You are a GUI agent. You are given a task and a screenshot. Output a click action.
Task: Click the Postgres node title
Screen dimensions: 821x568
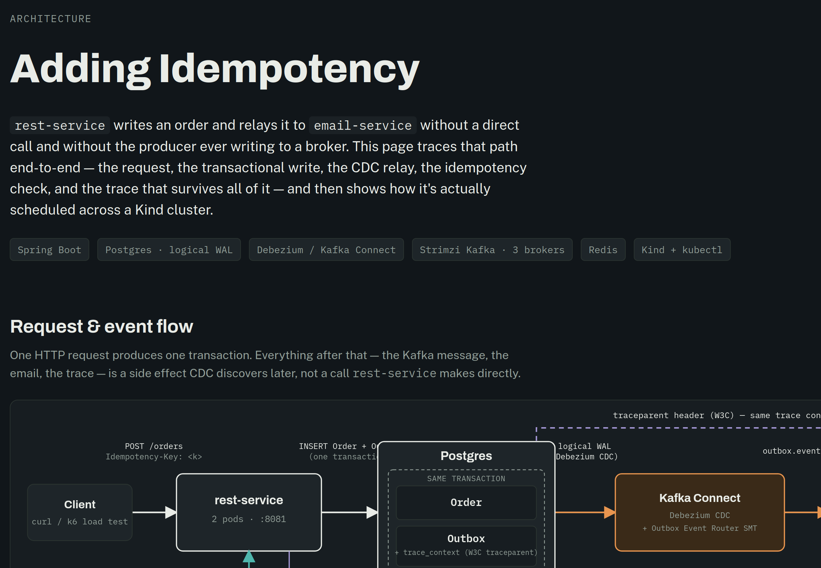click(x=466, y=456)
